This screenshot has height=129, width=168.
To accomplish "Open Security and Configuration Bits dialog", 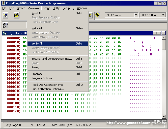I will tap(52, 59).
